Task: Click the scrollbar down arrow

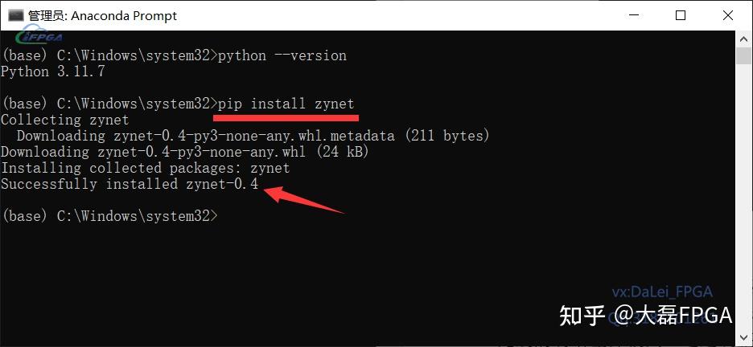Action: tap(744, 339)
